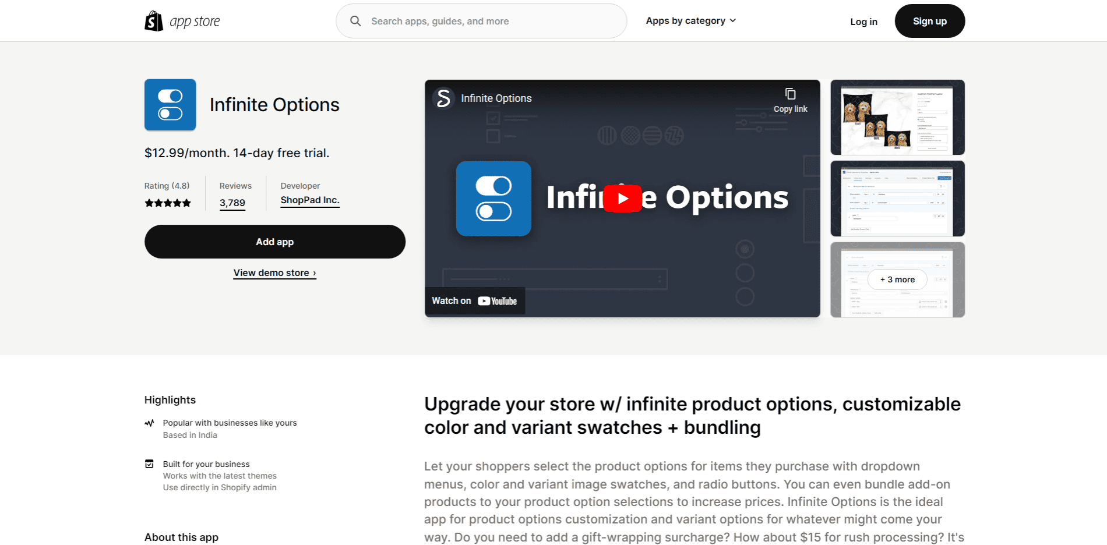
Task: Open the Shopify app store logo
Action: [182, 21]
